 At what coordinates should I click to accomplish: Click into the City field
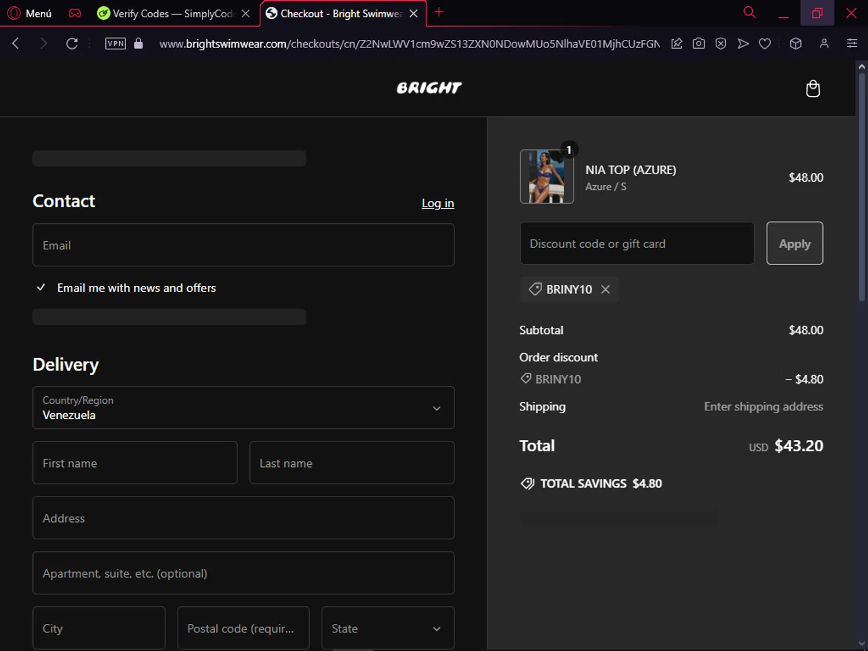[99, 628]
